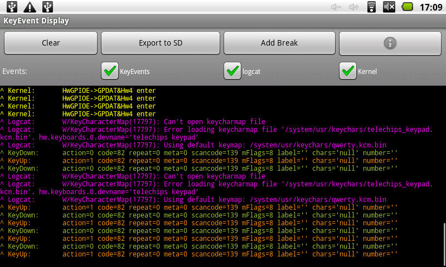446x267 pixels.
Task: Tap the 17:09 clock in status bar
Action: (430, 7)
